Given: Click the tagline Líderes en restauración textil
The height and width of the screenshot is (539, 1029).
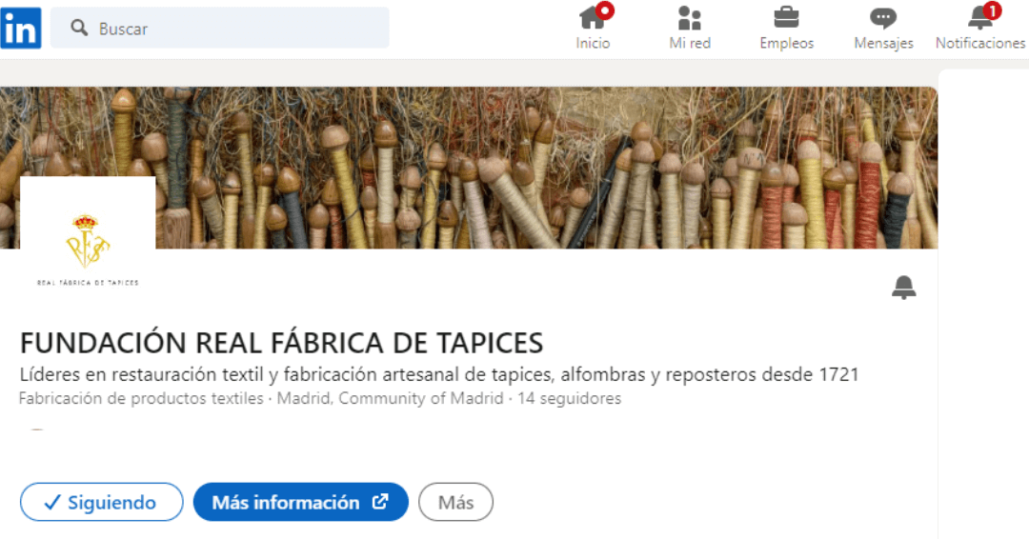Looking at the screenshot, I should click(x=439, y=374).
